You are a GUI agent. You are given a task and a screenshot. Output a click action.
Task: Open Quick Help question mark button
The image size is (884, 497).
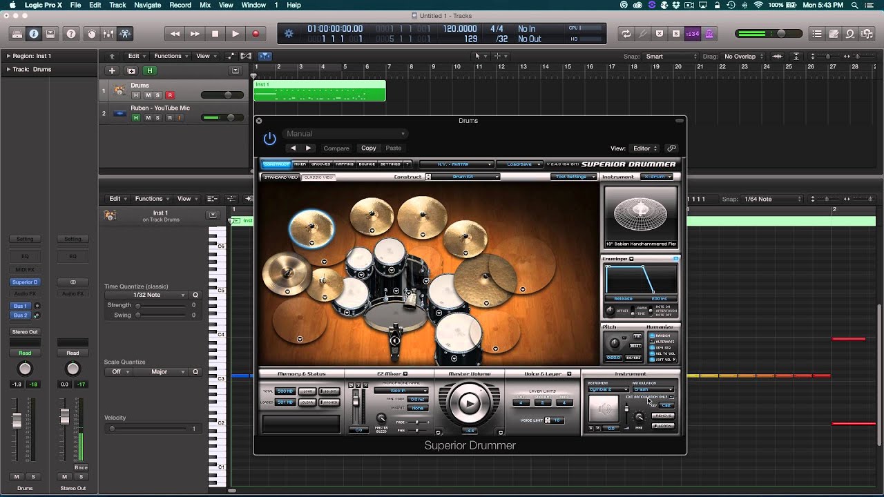coord(70,33)
